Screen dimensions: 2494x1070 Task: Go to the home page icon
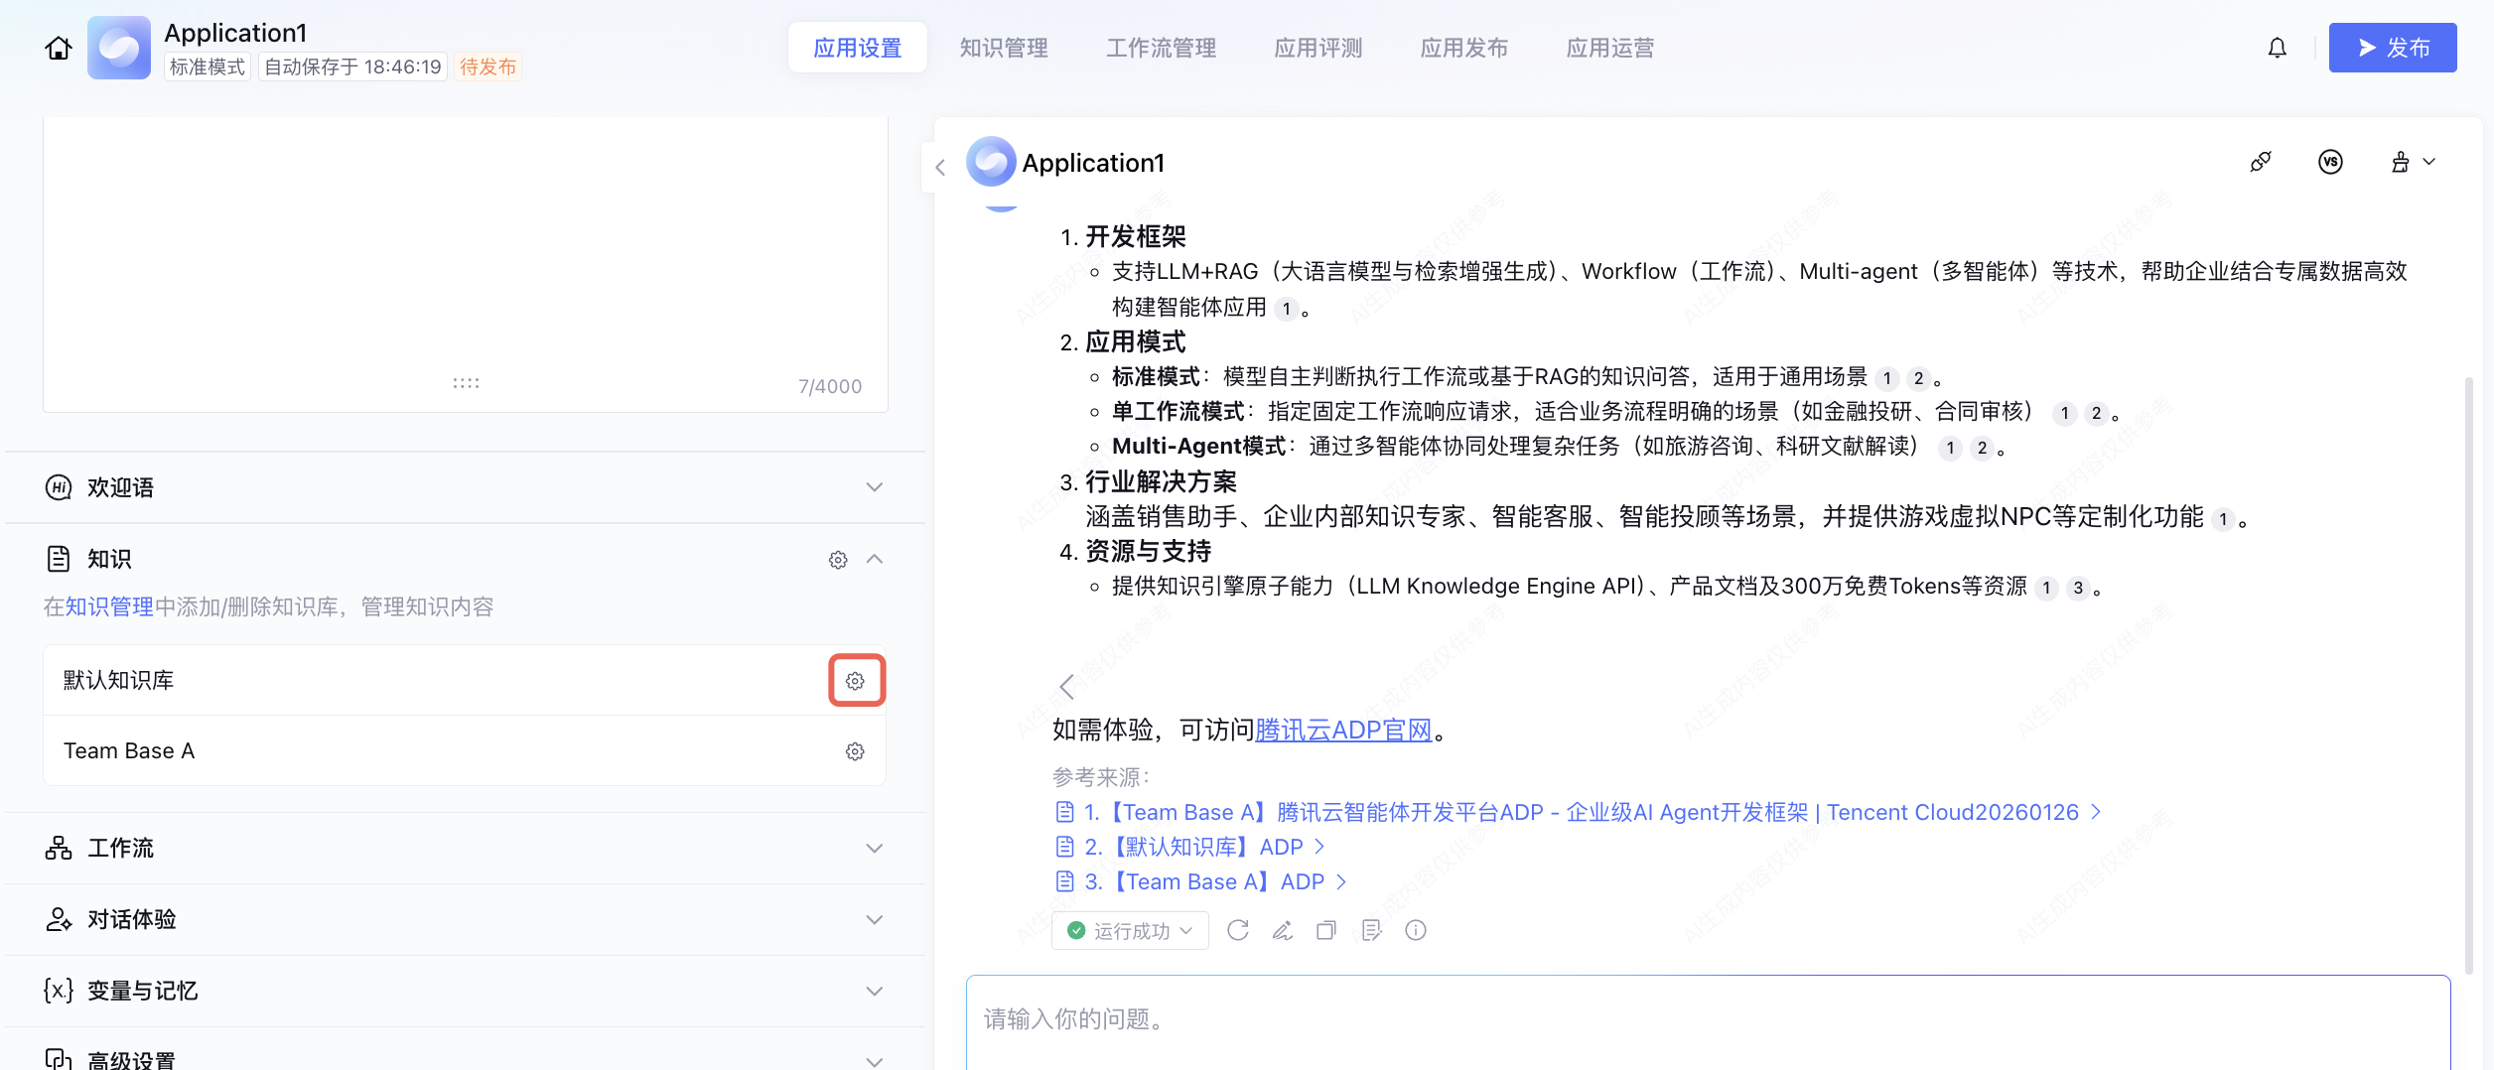(x=59, y=48)
